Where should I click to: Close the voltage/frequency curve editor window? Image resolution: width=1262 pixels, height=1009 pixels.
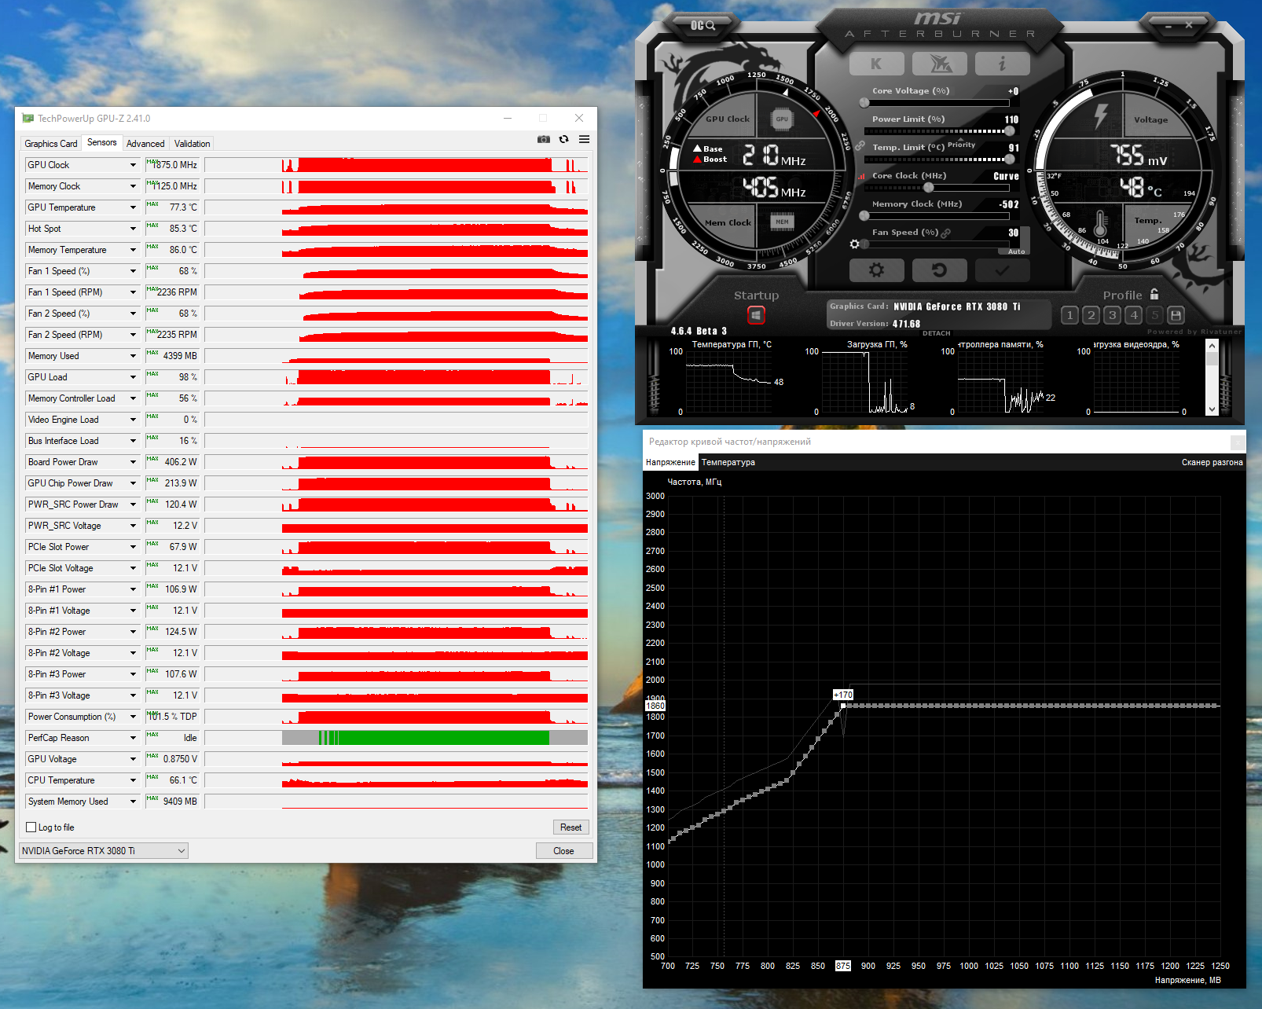click(x=1237, y=442)
